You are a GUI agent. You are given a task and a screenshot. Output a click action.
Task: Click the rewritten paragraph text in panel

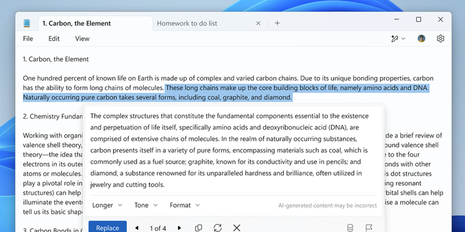click(x=230, y=150)
